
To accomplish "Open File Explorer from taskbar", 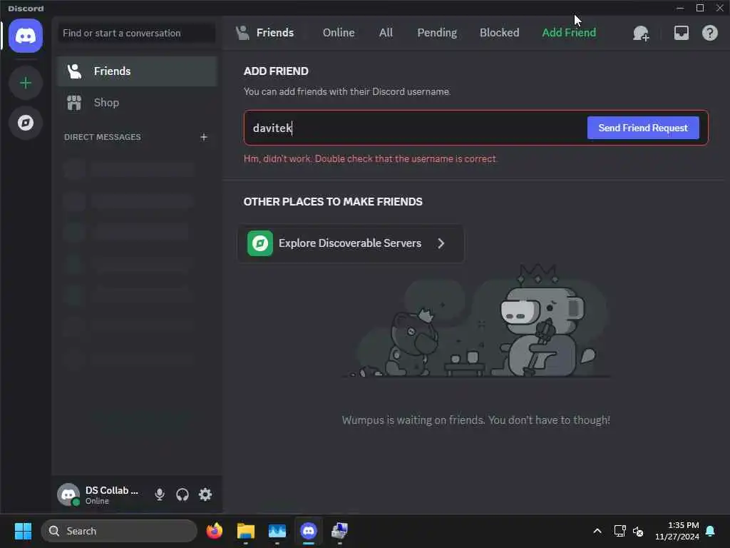I will click(x=246, y=531).
